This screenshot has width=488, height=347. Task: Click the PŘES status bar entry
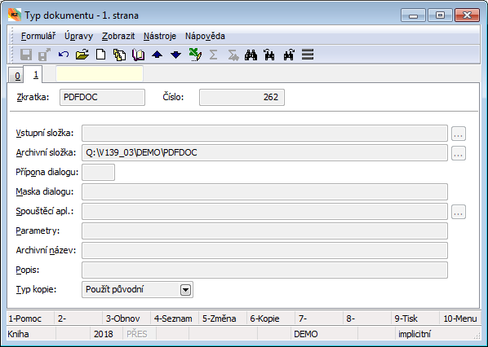[140, 334]
